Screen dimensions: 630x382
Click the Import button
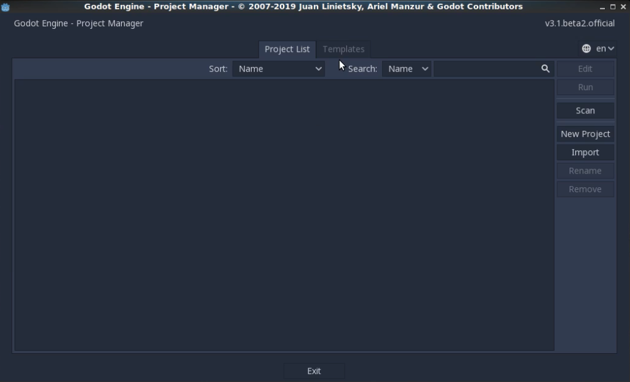point(585,152)
